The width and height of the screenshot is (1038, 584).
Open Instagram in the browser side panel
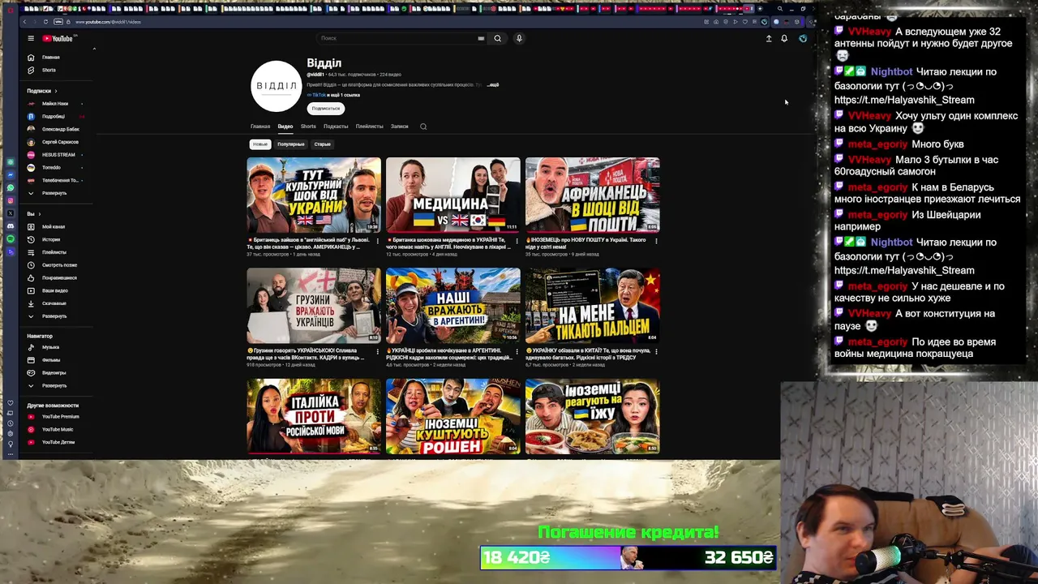(11, 200)
